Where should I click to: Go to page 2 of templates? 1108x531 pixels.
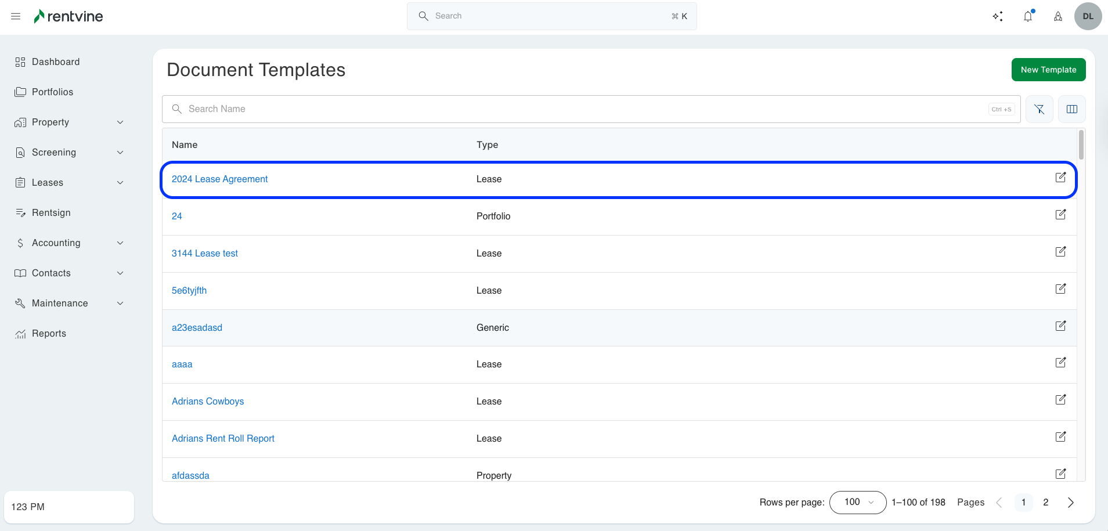click(1046, 503)
